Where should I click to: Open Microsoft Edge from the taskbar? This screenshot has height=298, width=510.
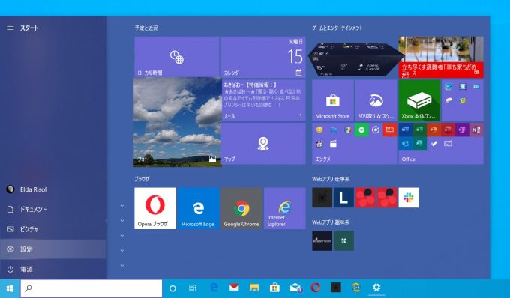tap(214, 288)
